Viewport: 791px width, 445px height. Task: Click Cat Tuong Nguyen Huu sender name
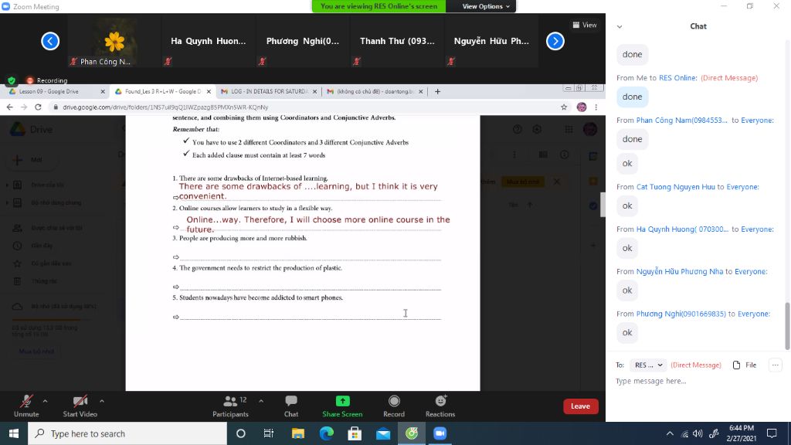675,187
